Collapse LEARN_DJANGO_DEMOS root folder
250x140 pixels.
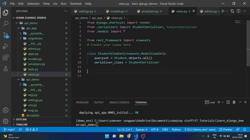pos(31,17)
